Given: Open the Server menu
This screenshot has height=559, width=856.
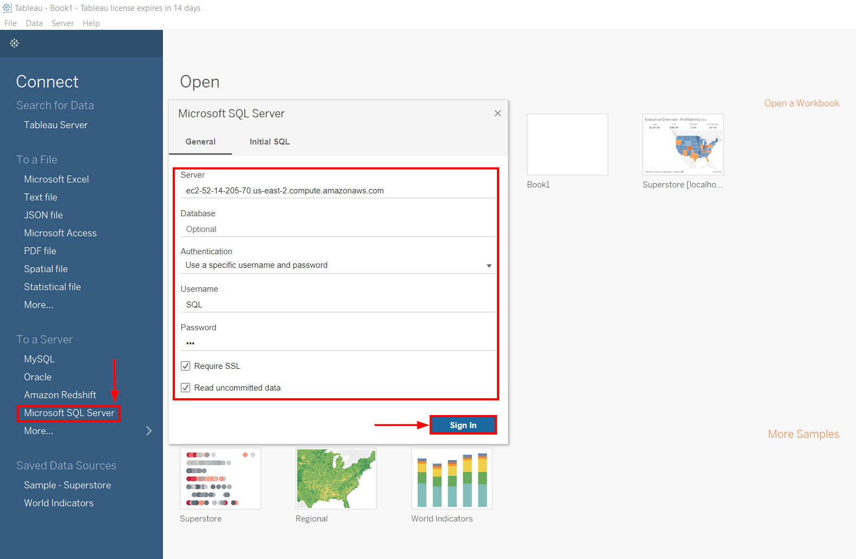Looking at the screenshot, I should coord(62,23).
